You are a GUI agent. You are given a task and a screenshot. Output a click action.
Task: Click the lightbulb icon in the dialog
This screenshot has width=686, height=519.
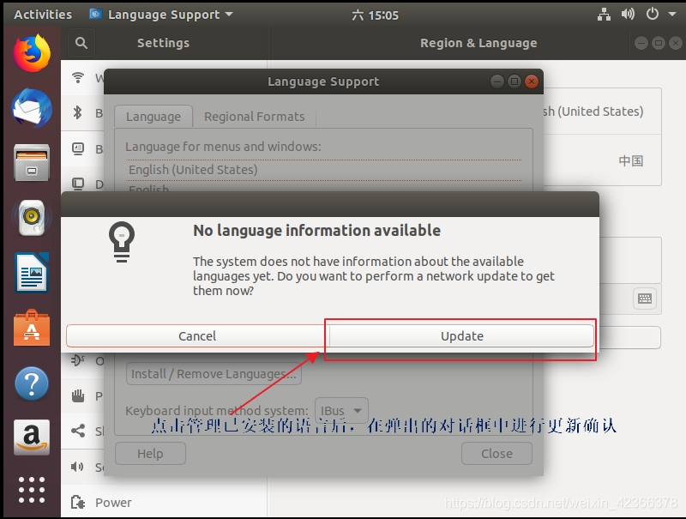122,242
